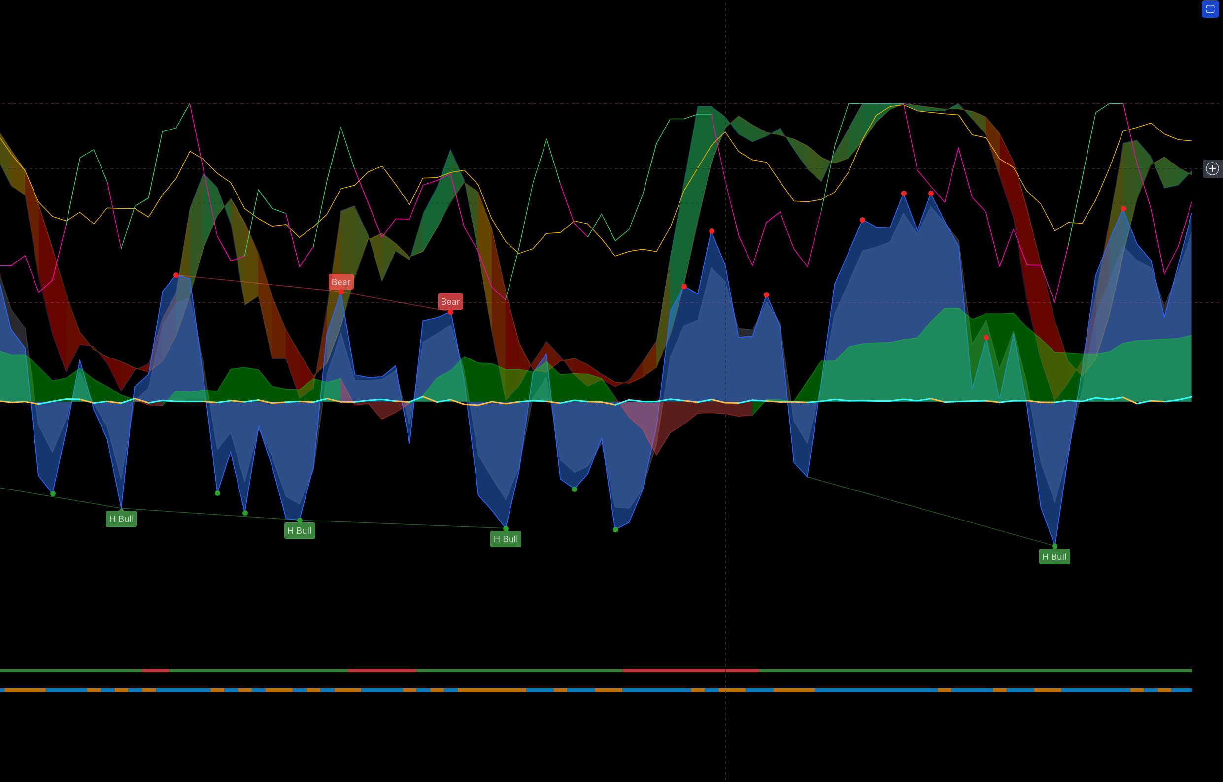Click the first red segment on green bar
This screenshot has height=782, width=1223.
(156, 670)
